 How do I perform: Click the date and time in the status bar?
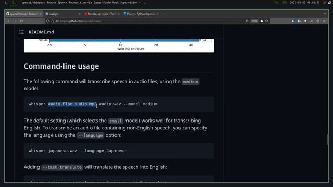click(304, 2)
